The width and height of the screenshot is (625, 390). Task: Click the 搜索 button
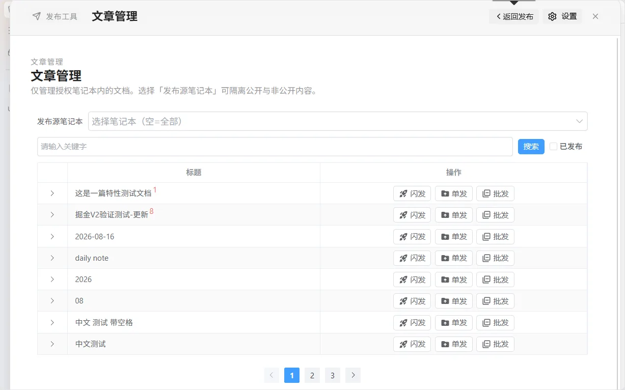pos(531,147)
